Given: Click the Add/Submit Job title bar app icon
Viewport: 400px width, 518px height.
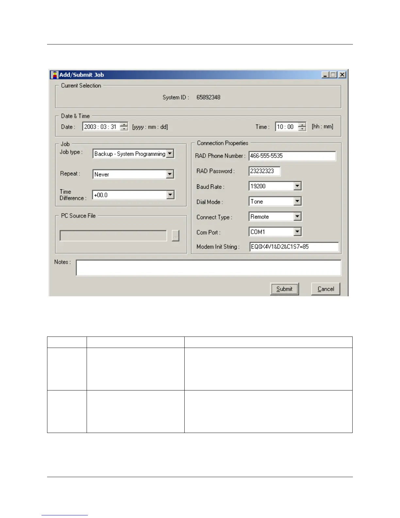Looking at the screenshot, I should click(x=55, y=75).
